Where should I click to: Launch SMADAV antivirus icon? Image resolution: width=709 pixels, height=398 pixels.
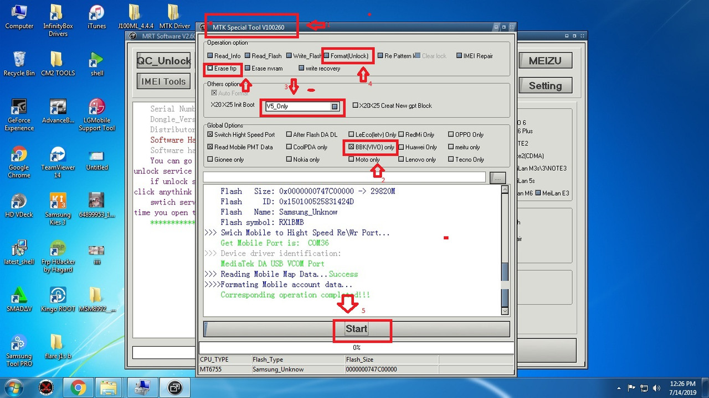point(19,300)
